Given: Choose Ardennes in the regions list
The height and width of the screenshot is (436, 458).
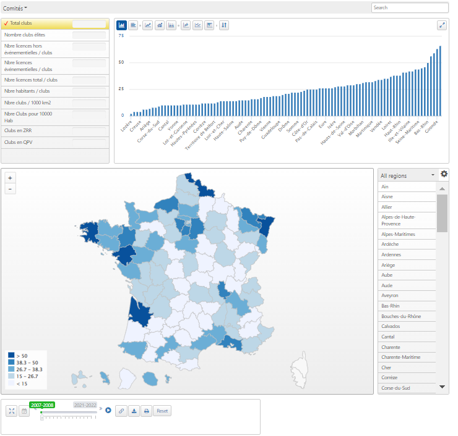Looking at the screenshot, I should pyautogui.click(x=407, y=254).
